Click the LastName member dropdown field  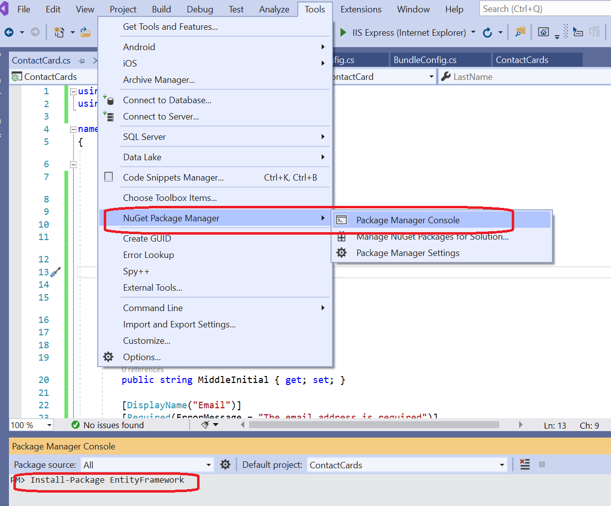525,77
